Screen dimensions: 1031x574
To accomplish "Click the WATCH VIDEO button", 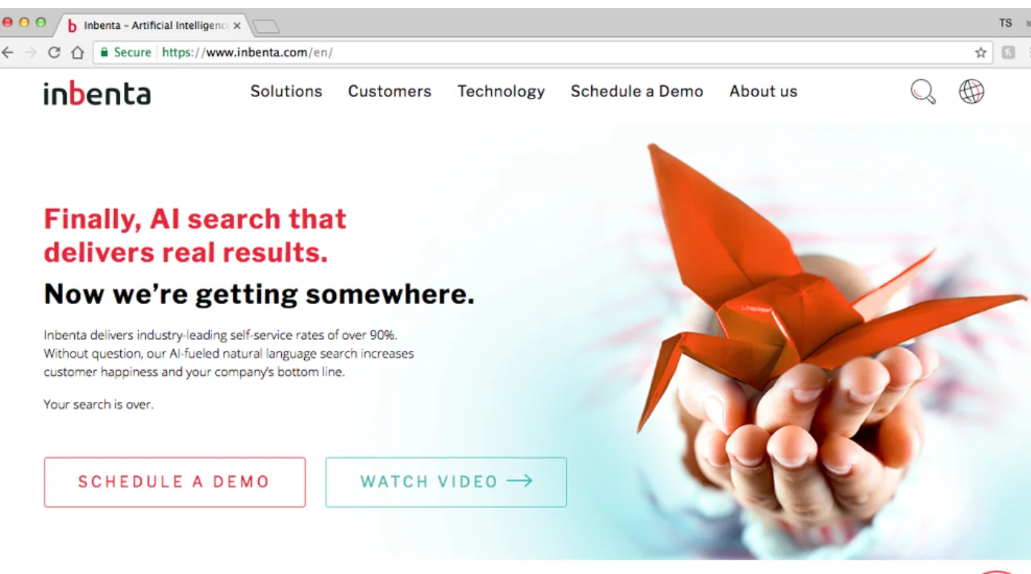I will 446,482.
